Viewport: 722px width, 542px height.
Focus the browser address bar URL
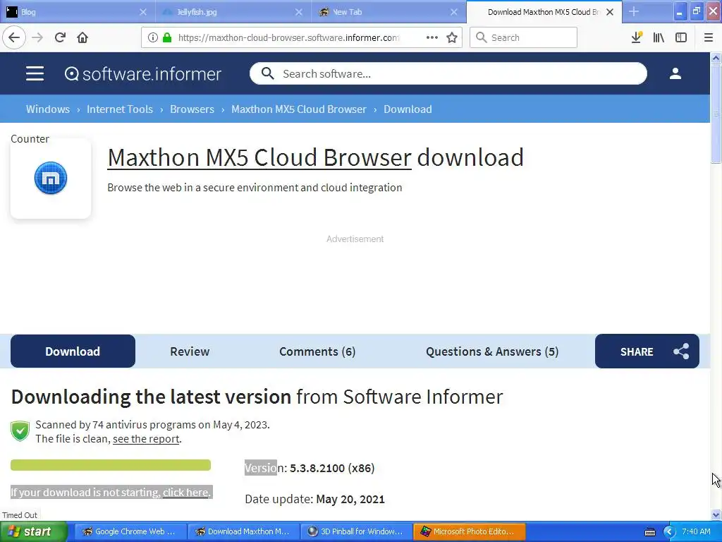click(288, 37)
